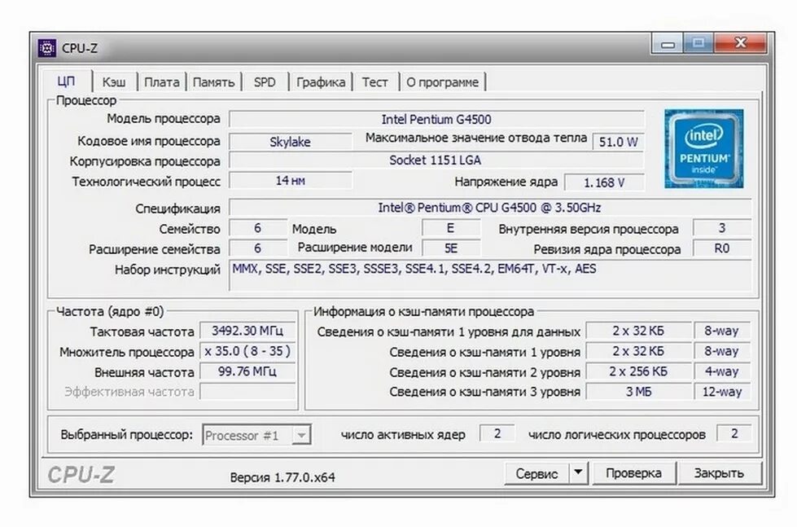This screenshot has width=797, height=527.
Task: Close the CPU-Z window with X
Action: click(x=740, y=43)
